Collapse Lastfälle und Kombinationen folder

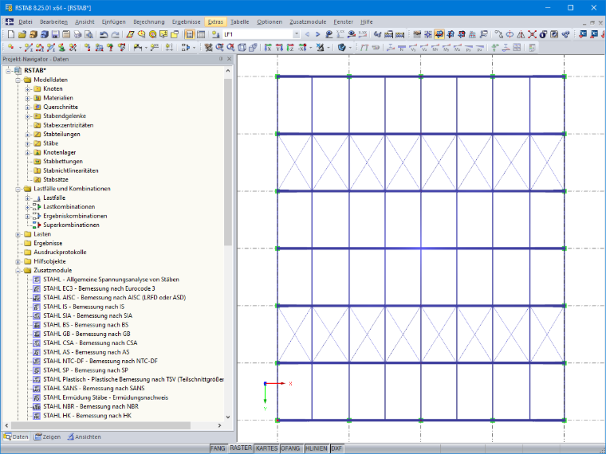pyautogui.click(x=18, y=189)
